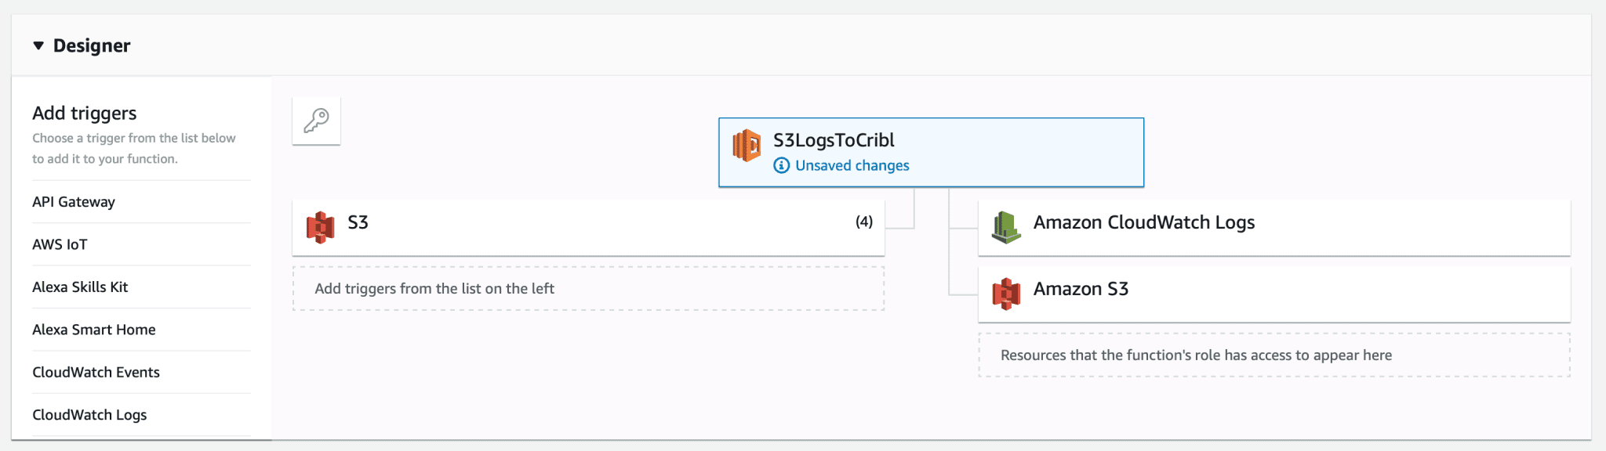This screenshot has width=1606, height=451.
Task: Click the S3 trigger count (4)
Action: [x=863, y=222]
